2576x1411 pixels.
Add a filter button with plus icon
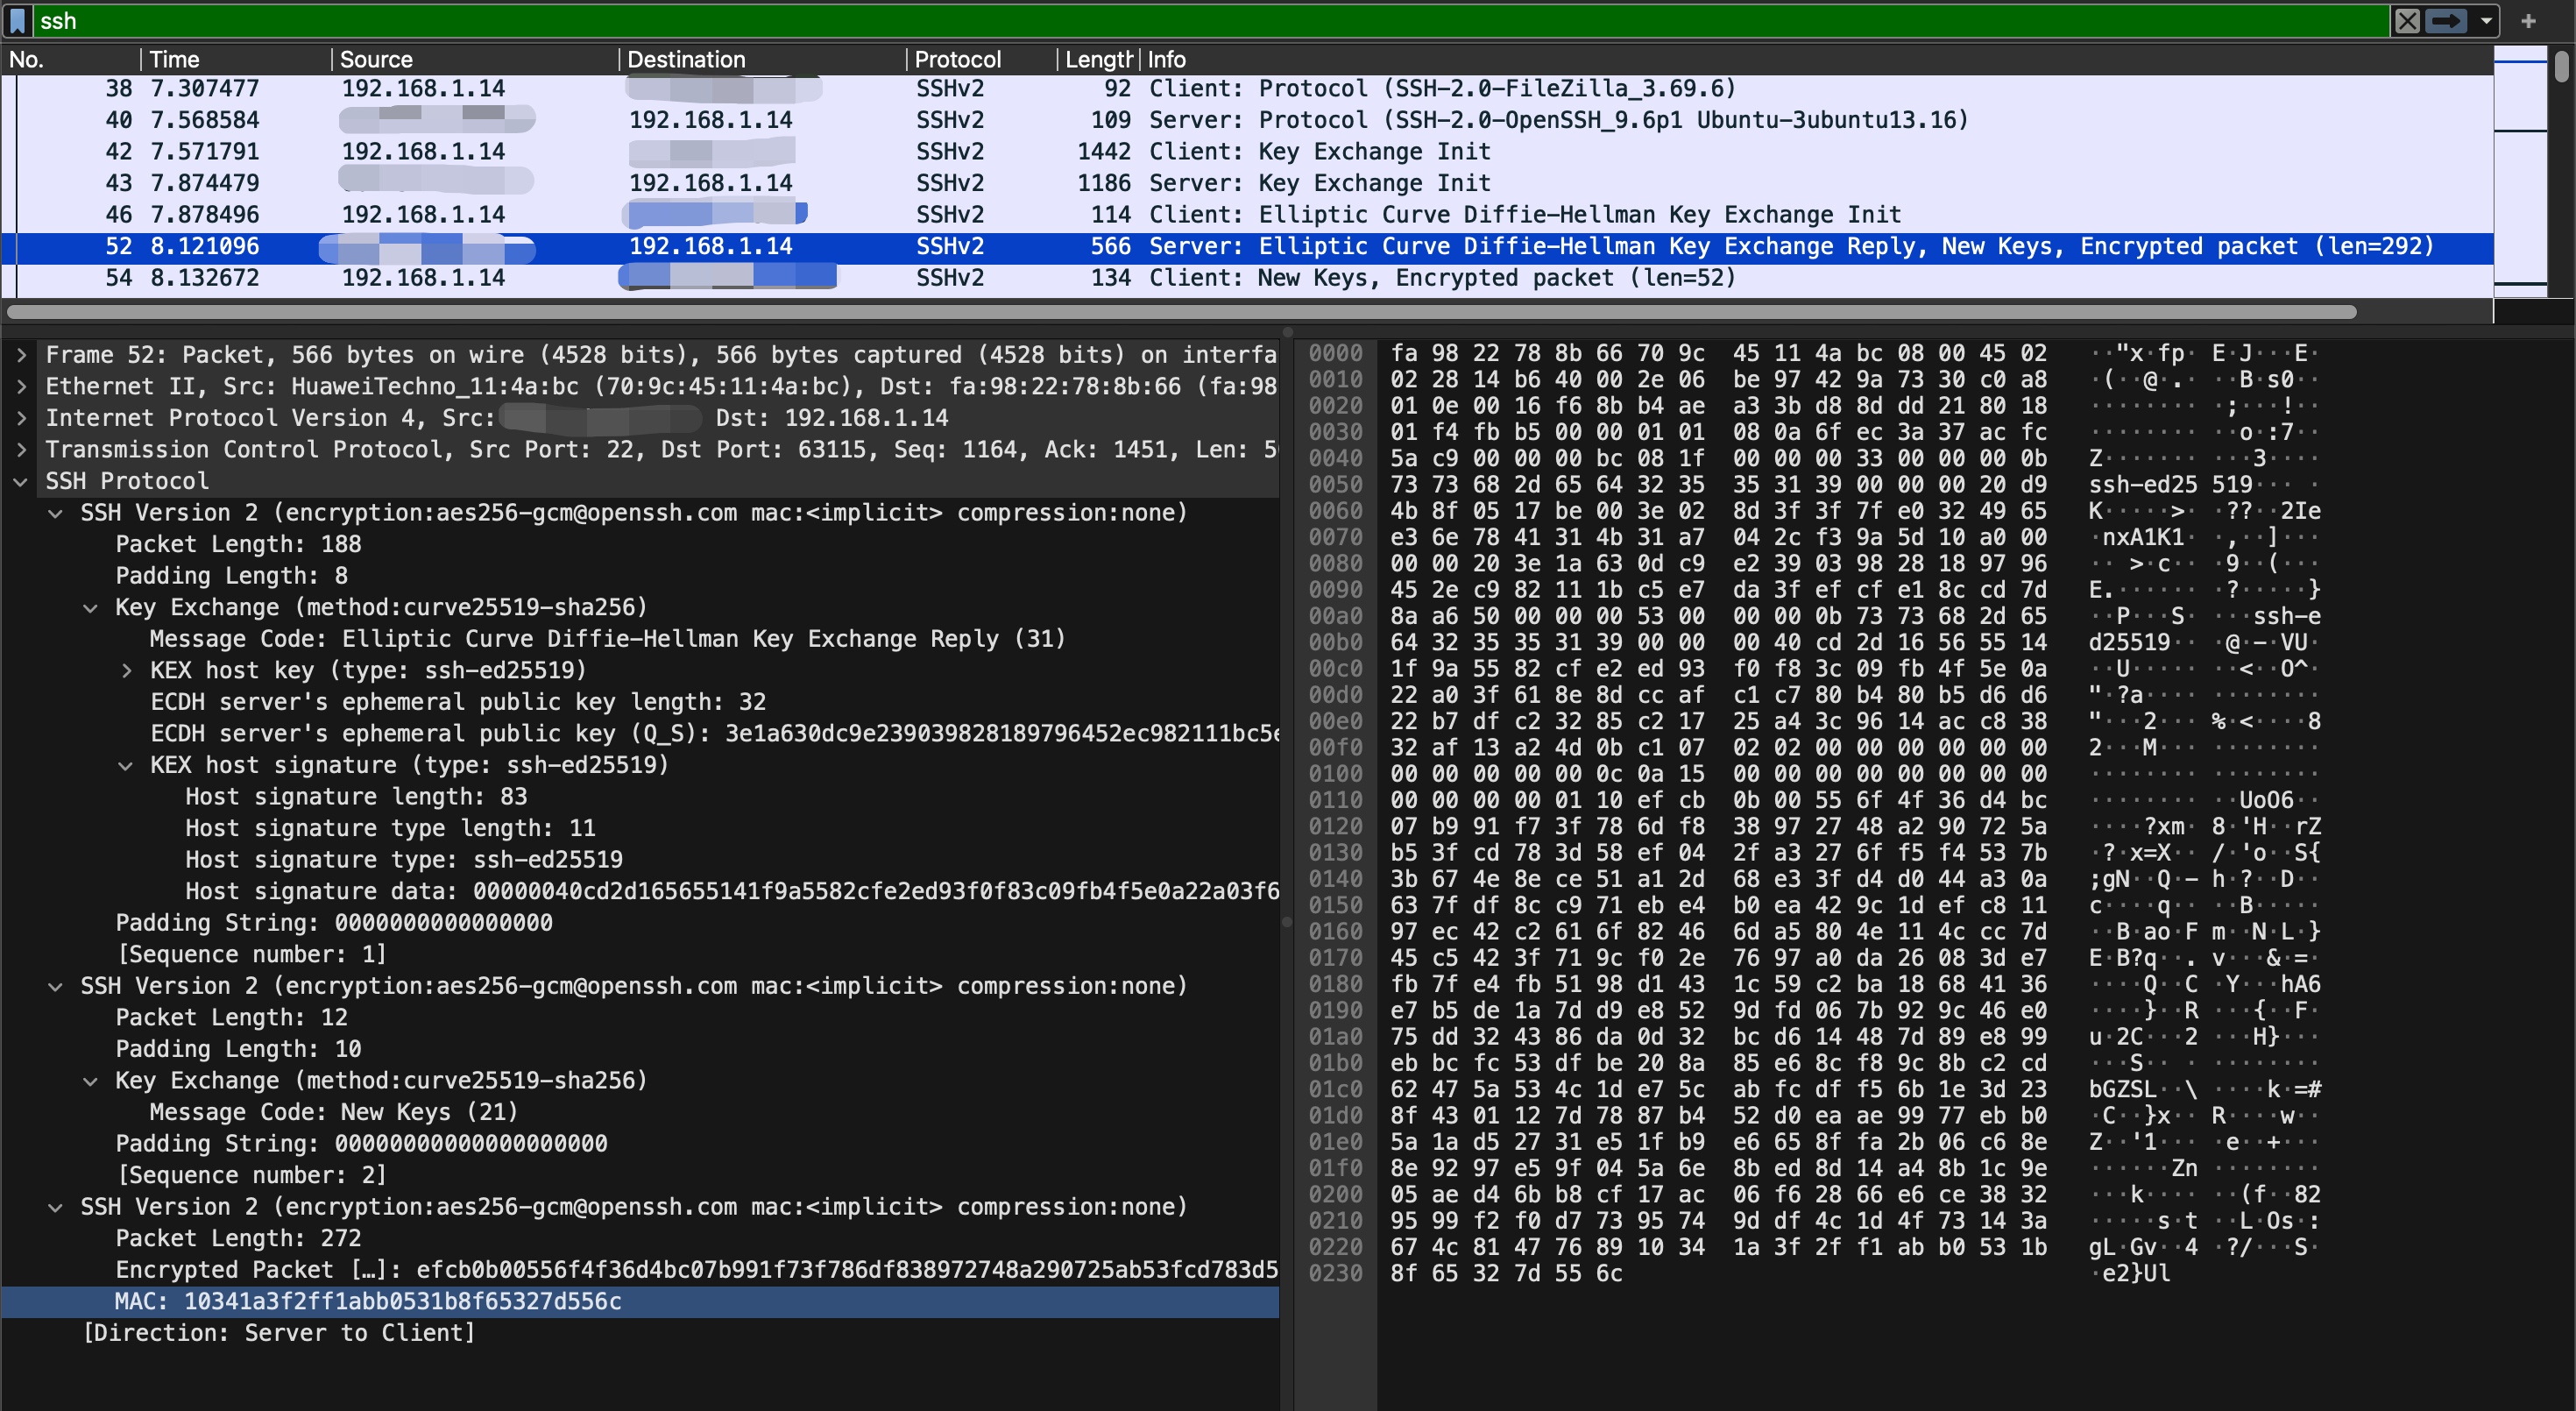2528,21
